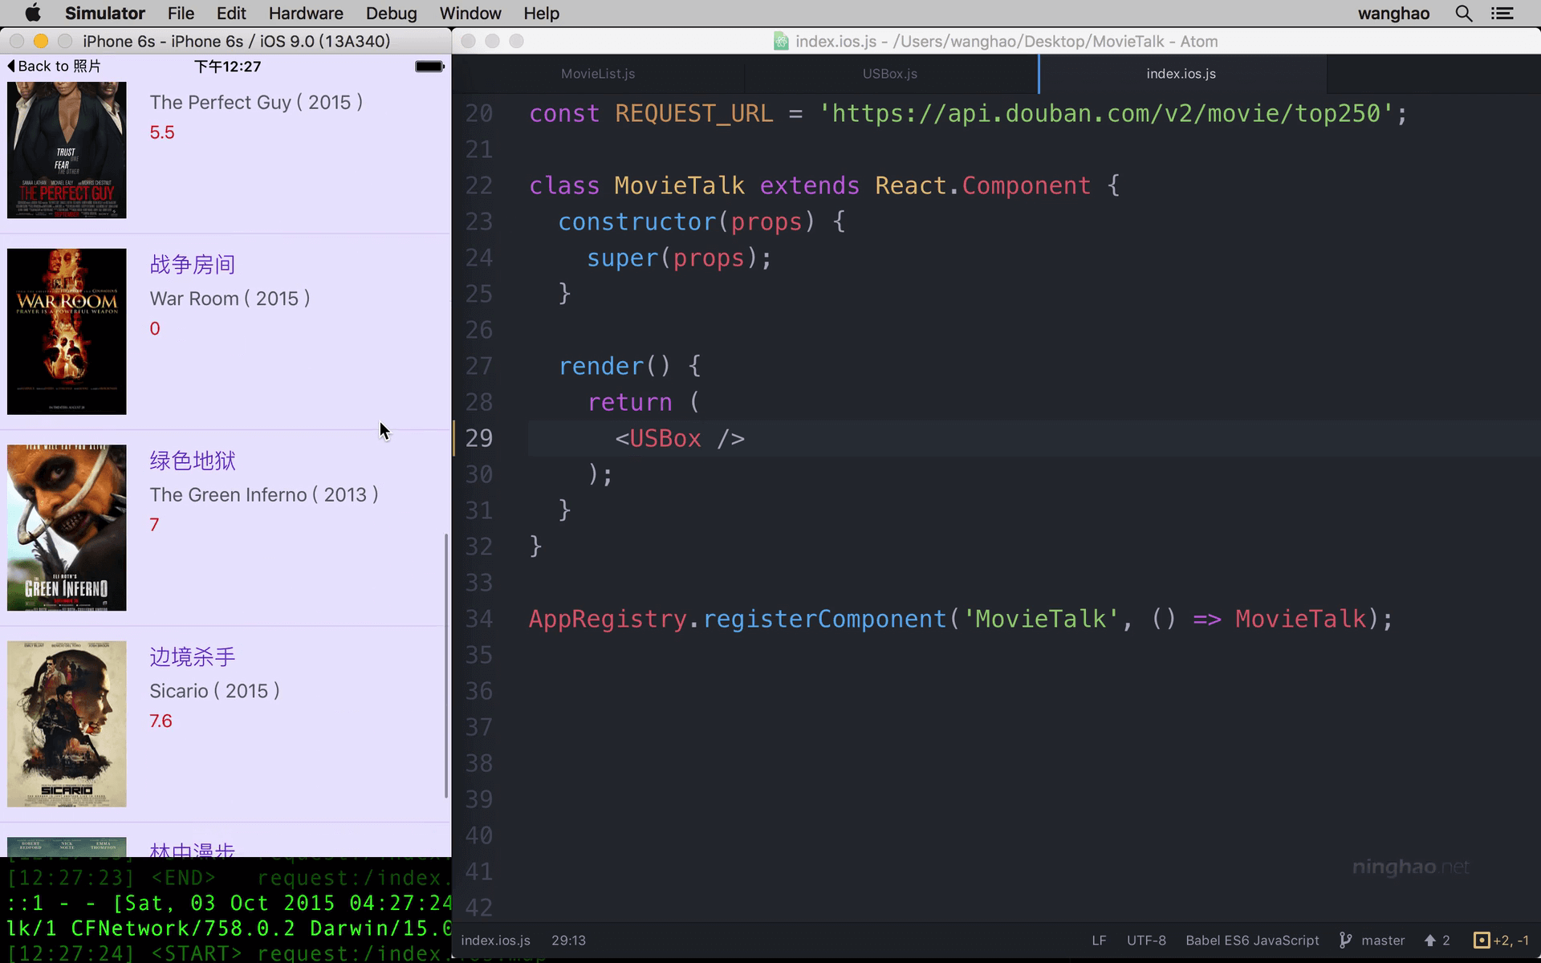Click 'The Perfect Guy ( 2015 )' text
Viewport: 1541px width, 963px height.
point(256,103)
